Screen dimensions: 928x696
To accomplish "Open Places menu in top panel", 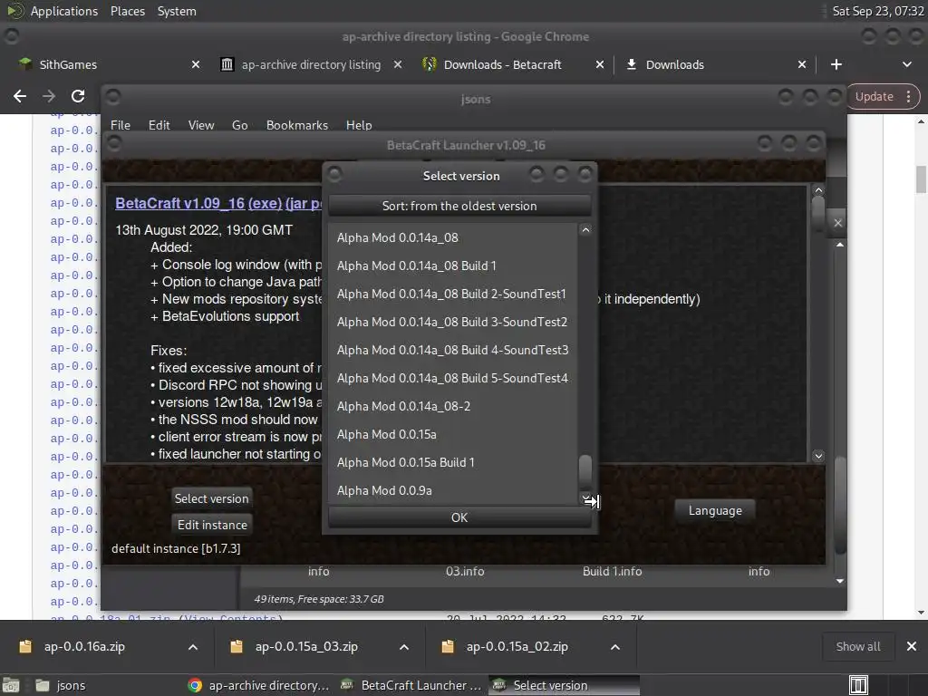I will pos(128,11).
